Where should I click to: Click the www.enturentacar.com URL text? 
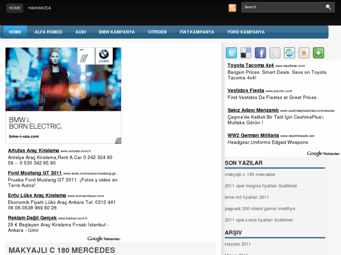tap(86, 196)
